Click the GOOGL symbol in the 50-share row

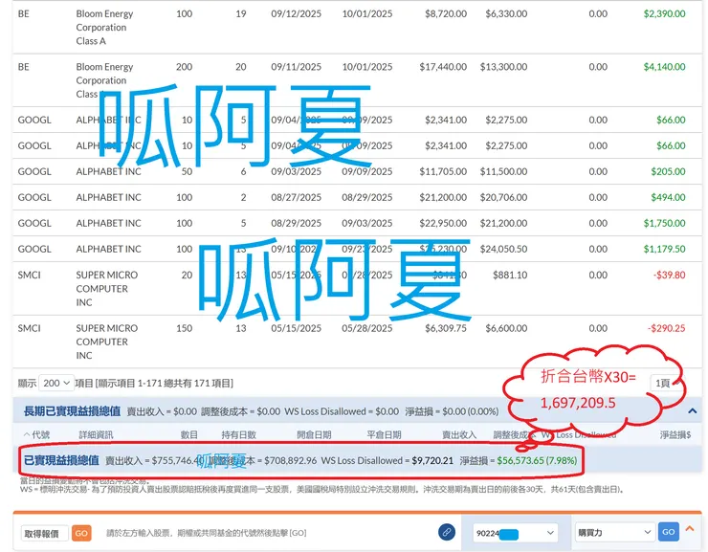(x=34, y=171)
